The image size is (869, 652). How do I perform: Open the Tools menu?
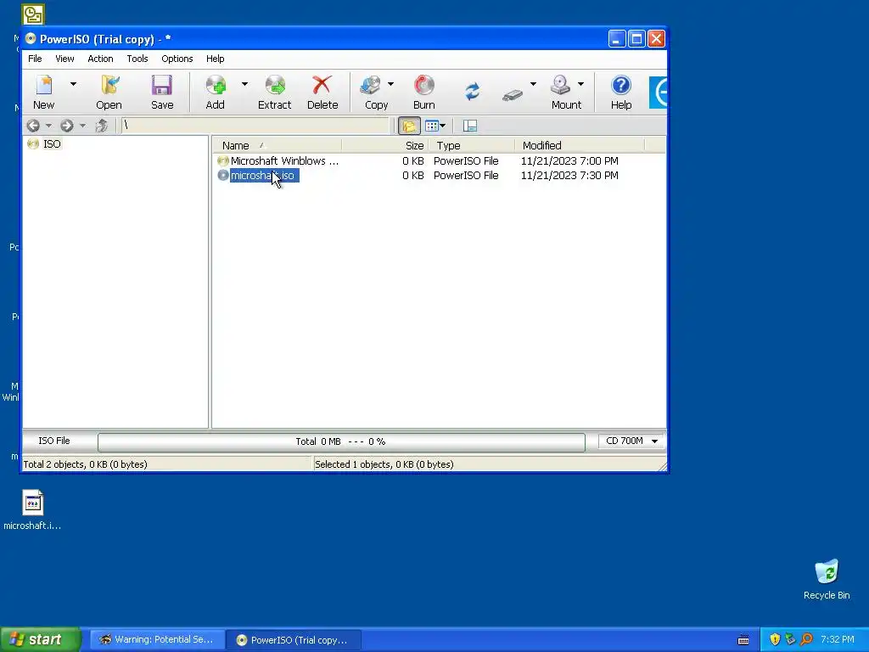tap(137, 59)
